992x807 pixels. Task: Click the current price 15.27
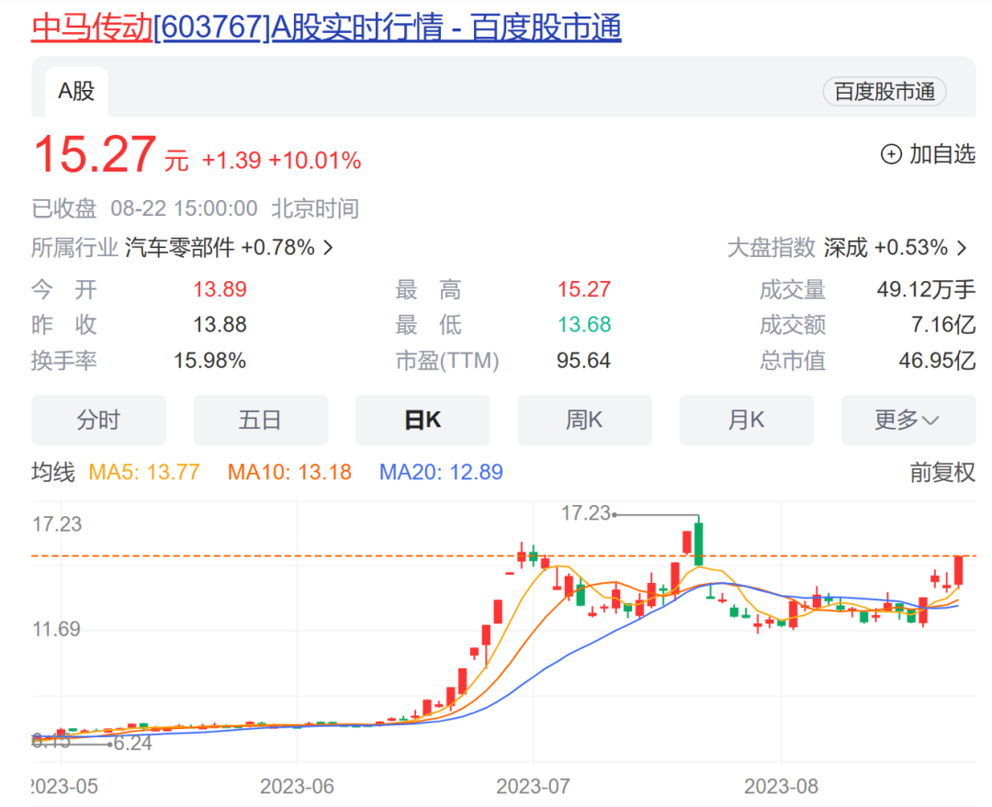[95, 153]
